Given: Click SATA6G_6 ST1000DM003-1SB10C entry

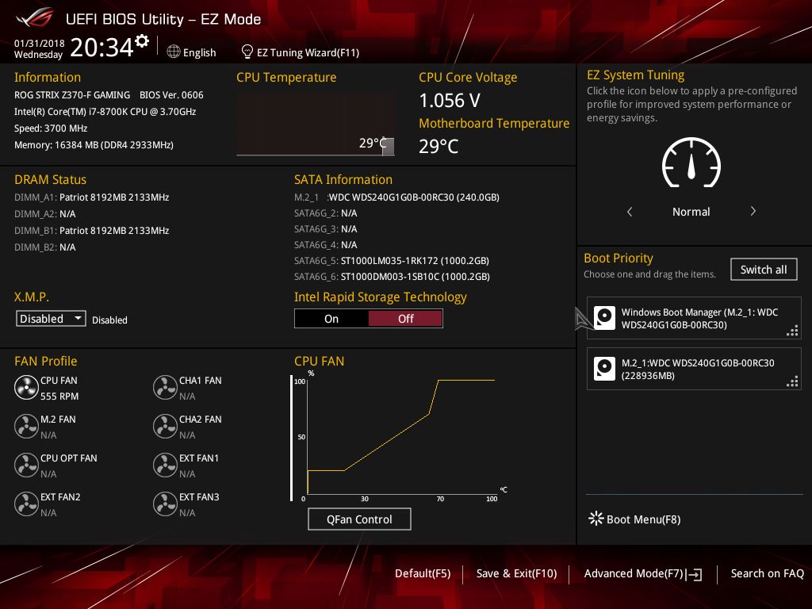Looking at the screenshot, I should point(392,277).
